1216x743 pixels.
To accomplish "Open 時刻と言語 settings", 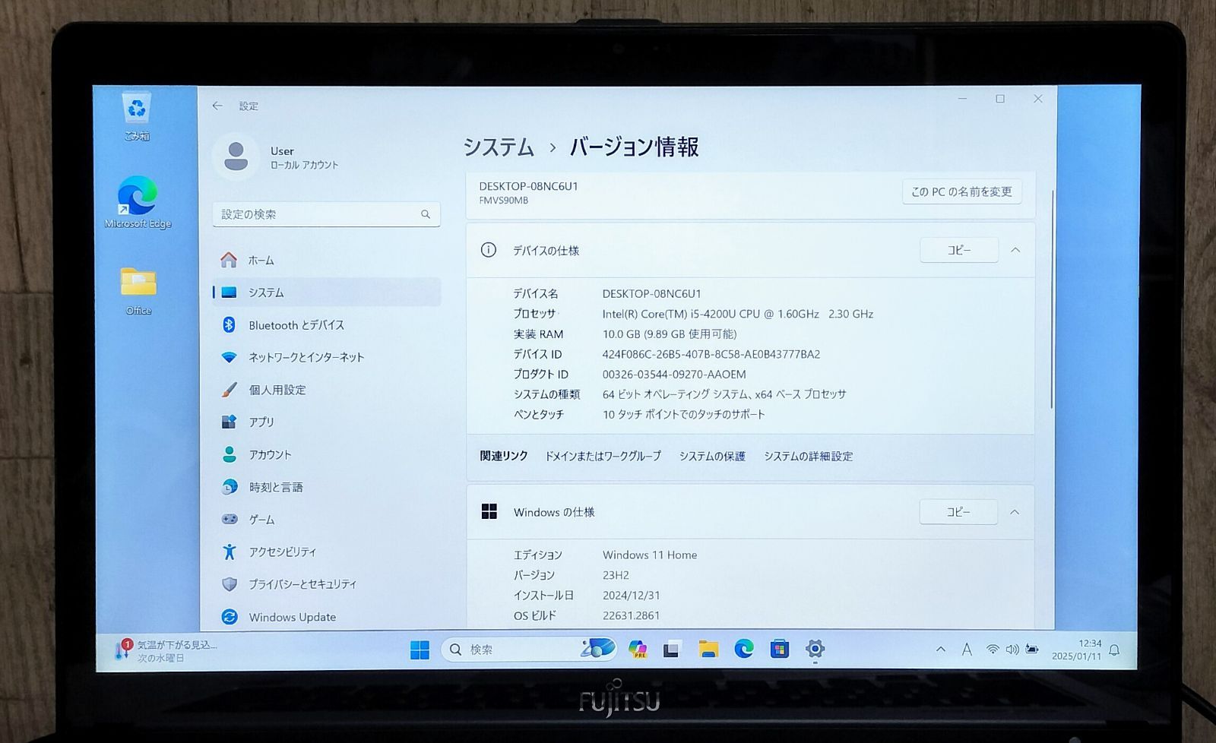I will [274, 487].
